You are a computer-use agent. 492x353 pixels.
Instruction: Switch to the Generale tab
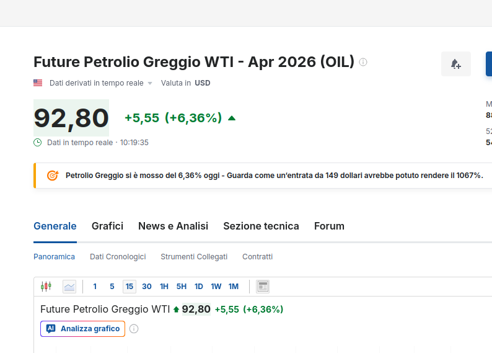click(x=55, y=226)
